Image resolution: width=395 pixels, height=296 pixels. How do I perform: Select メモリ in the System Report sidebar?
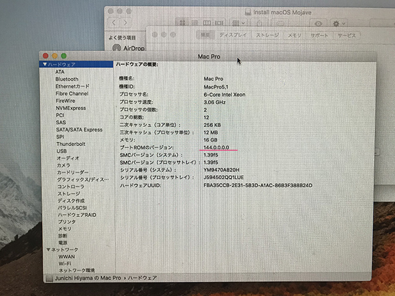click(65, 229)
